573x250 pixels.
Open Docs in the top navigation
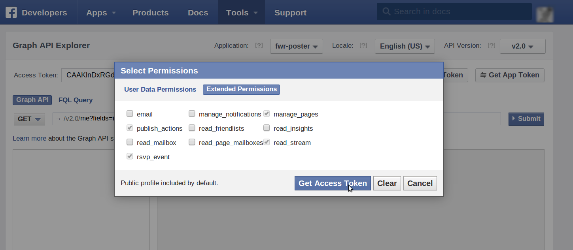(x=198, y=13)
